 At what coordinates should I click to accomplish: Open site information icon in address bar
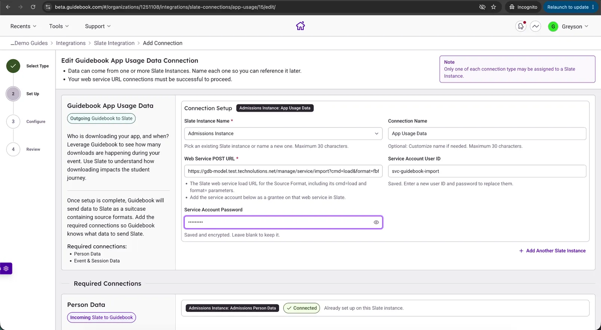click(48, 7)
